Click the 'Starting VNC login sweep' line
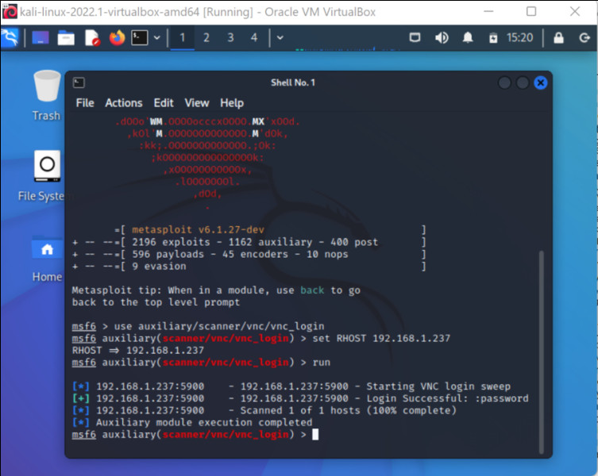The height and width of the screenshot is (476, 598). [291, 386]
